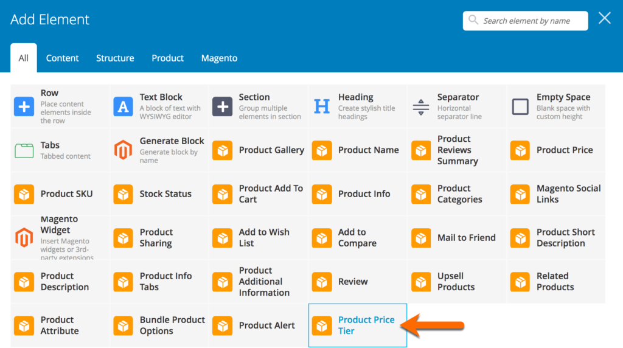The width and height of the screenshot is (623, 348).
Task: Add the Product Description element
Action: click(x=60, y=282)
